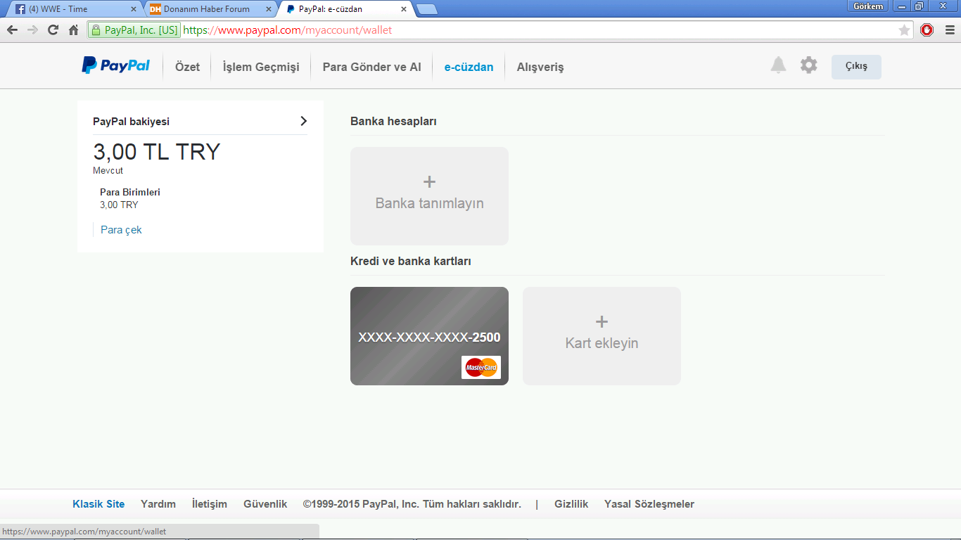Switch to the WWE - Time tab
Screen dimensions: 961x540
(x=74, y=9)
